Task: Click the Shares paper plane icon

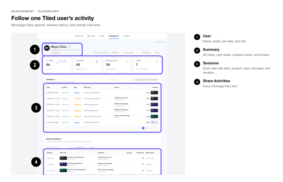Action: (x=157, y=62)
